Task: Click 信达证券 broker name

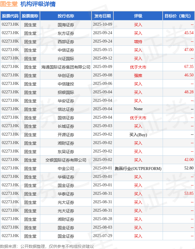Action: [66, 109]
